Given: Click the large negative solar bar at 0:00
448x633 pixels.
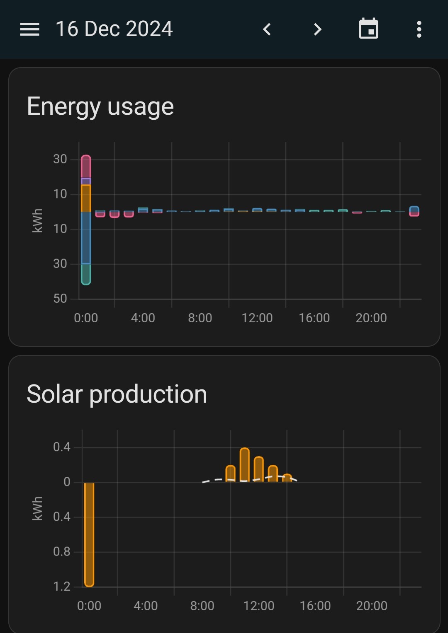Looking at the screenshot, I should click(89, 534).
